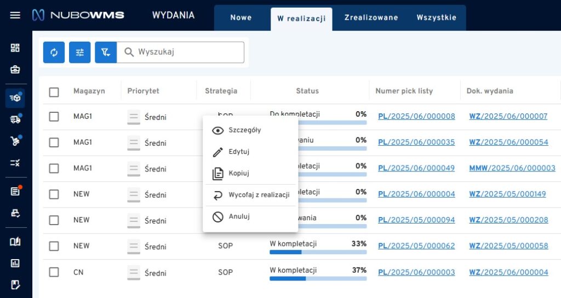
Task: Open the delivery truck sidebar icon
Action: pos(15,119)
